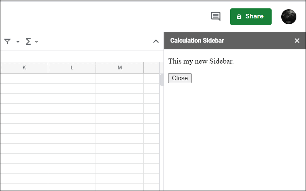Expand the functions dropdown arrow beside sigma
306x191 pixels.
[36, 42]
